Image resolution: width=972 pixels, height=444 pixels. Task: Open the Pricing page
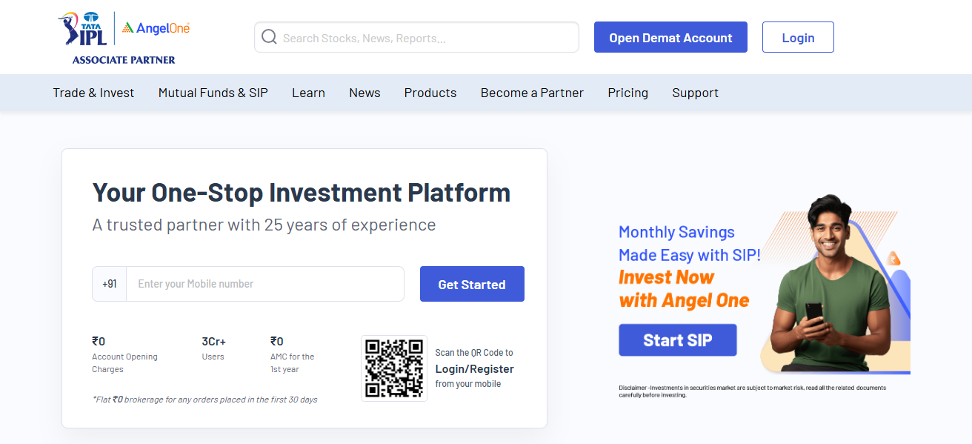click(628, 93)
